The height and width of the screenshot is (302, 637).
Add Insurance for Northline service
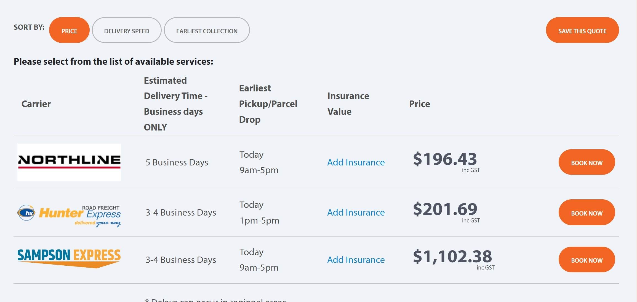pos(356,162)
